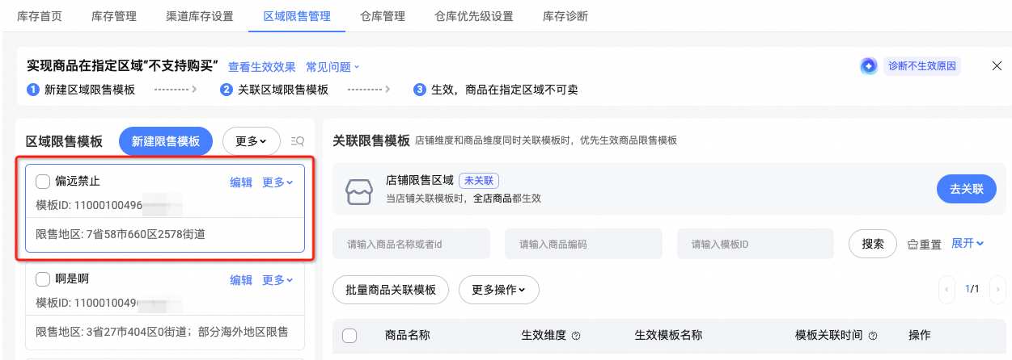The image size is (1012, 360).
Task: Close the guide banner with X
Action: coord(997,66)
